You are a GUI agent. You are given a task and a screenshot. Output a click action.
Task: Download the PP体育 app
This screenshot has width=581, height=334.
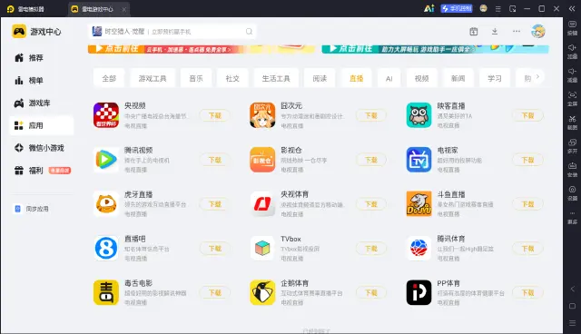coord(527,293)
